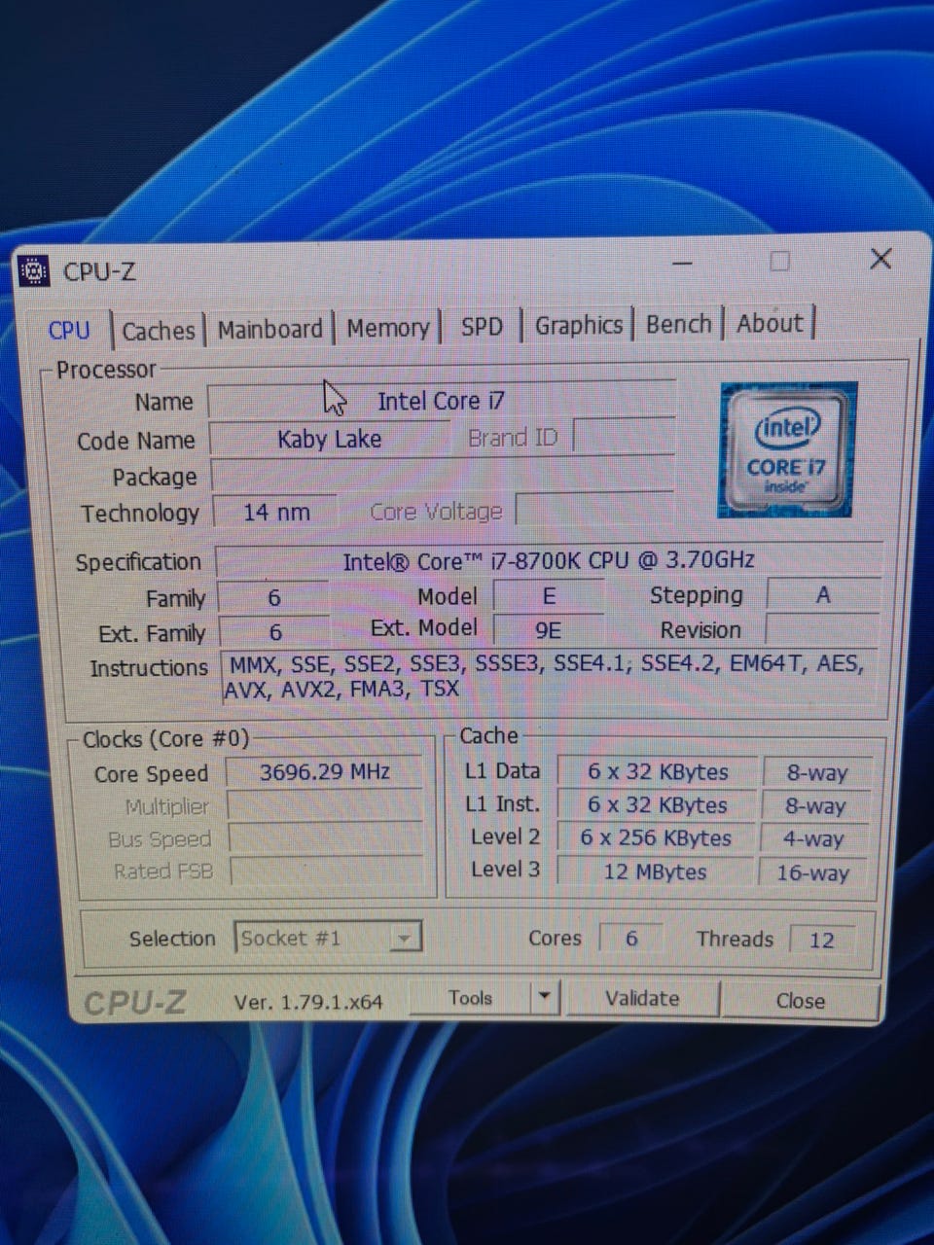Select the Memory tab
Viewport: 934px width, 1245px height.
387,329
